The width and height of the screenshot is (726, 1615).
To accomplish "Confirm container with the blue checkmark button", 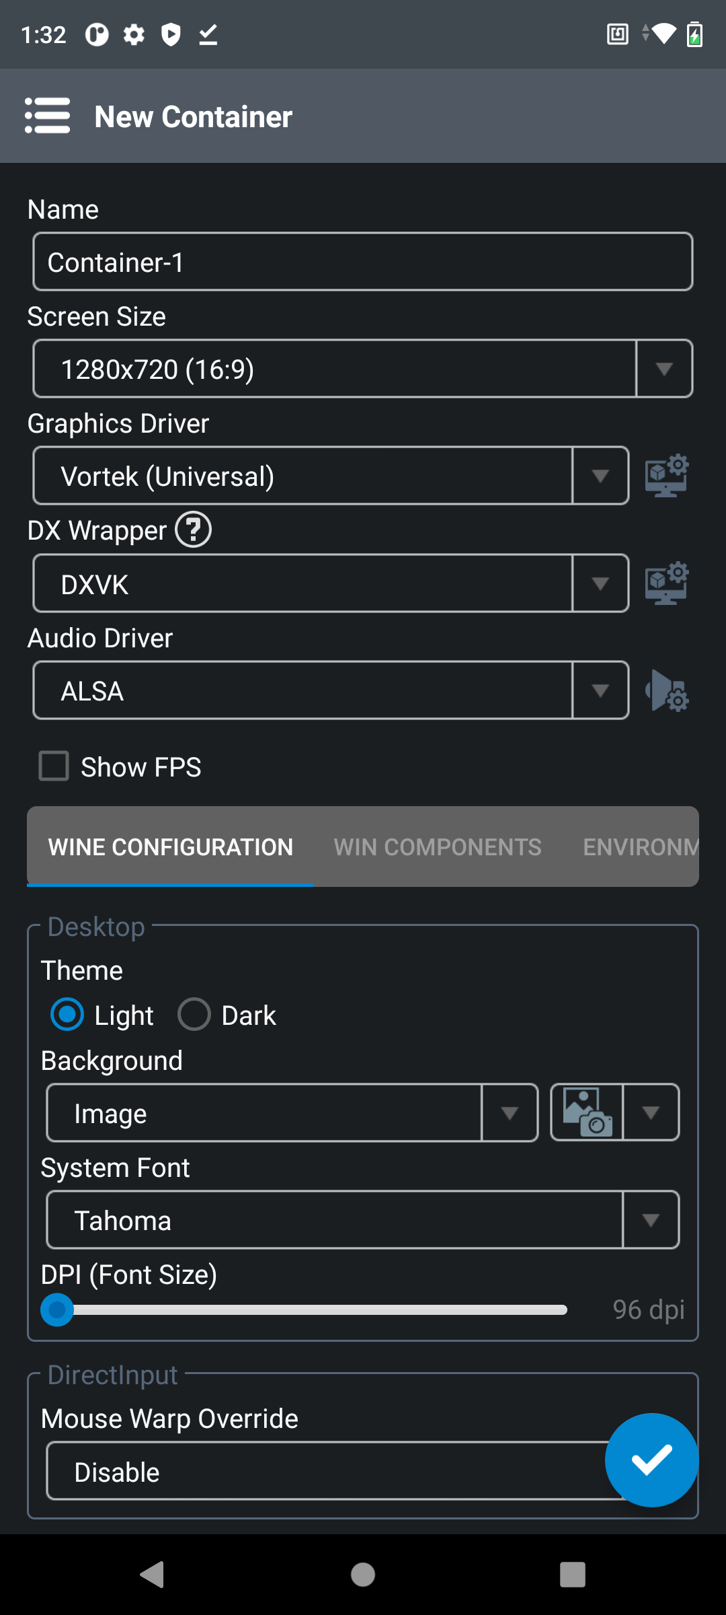I will 651,1460.
